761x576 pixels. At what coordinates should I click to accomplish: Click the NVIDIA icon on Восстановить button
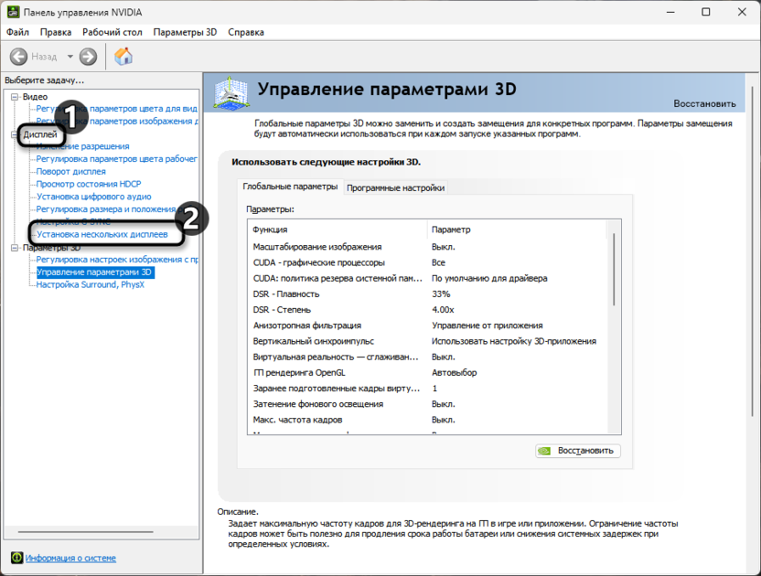[545, 451]
